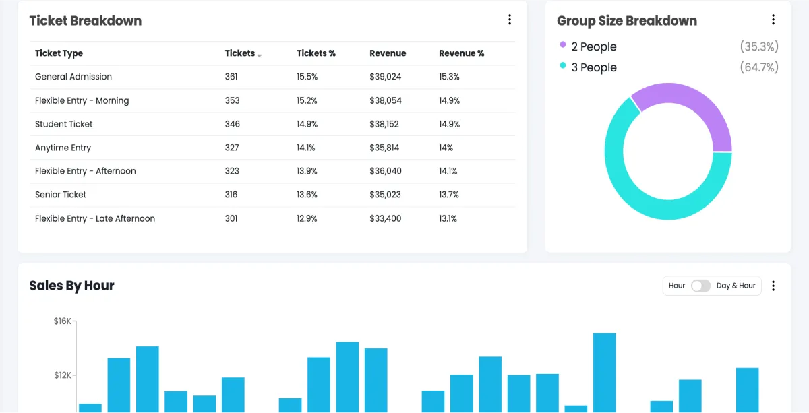Click the $33,400 revenue cell

click(x=386, y=218)
